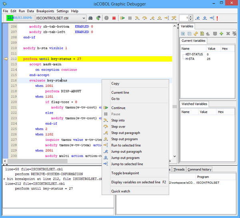
Task: Click the binoculars find icon in the toolbar
Action: 90,18
